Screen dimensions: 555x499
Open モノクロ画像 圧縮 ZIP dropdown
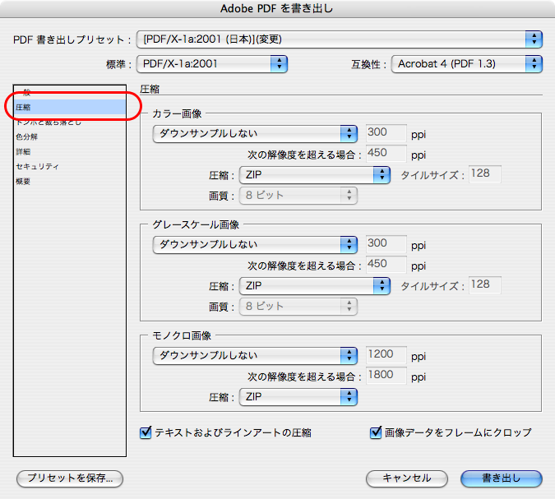[298, 397]
